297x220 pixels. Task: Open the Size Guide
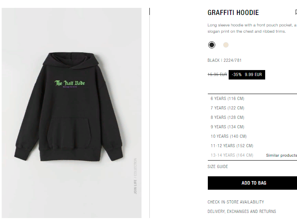click(x=218, y=166)
